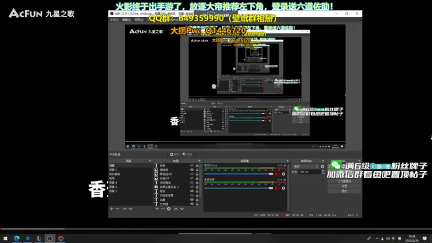Image resolution: width=432 pixels, height=243 pixels.
Task: Click 工作室模式 studio mode button
Action: pos(345,181)
